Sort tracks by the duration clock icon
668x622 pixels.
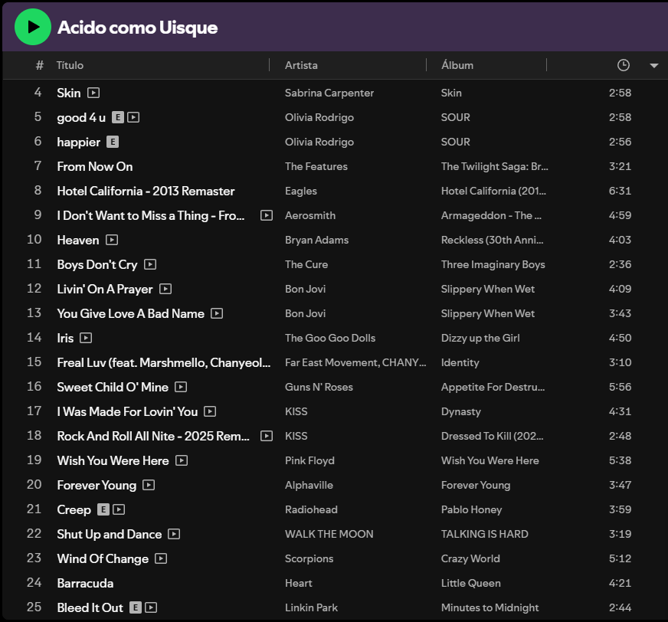[624, 65]
